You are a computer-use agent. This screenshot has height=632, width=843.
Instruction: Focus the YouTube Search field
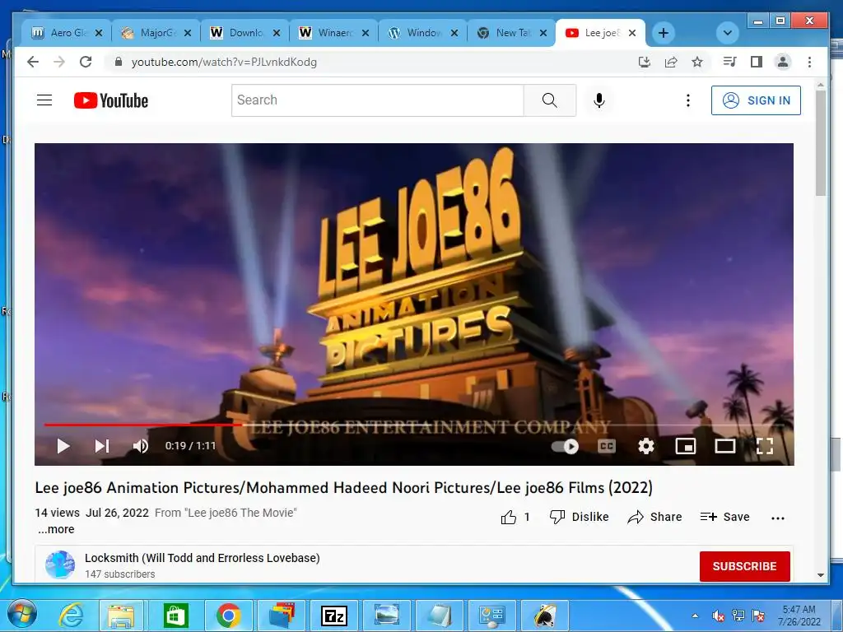377,100
